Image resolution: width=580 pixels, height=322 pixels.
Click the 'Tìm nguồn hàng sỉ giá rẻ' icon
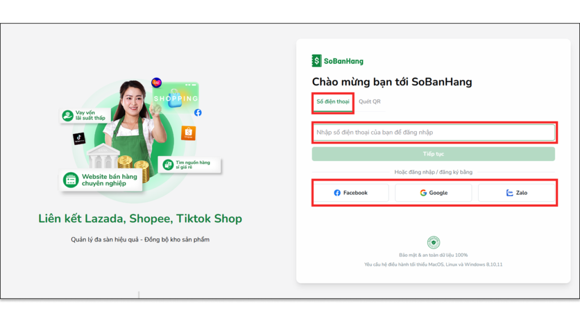pos(168,165)
